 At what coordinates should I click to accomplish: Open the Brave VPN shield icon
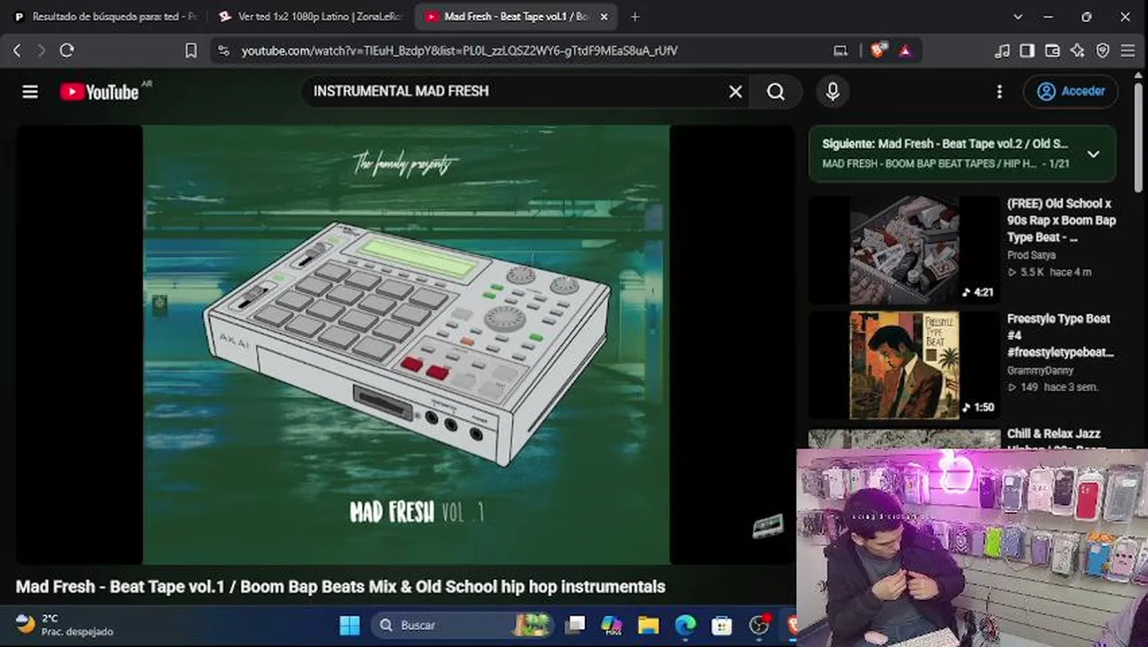point(1103,50)
